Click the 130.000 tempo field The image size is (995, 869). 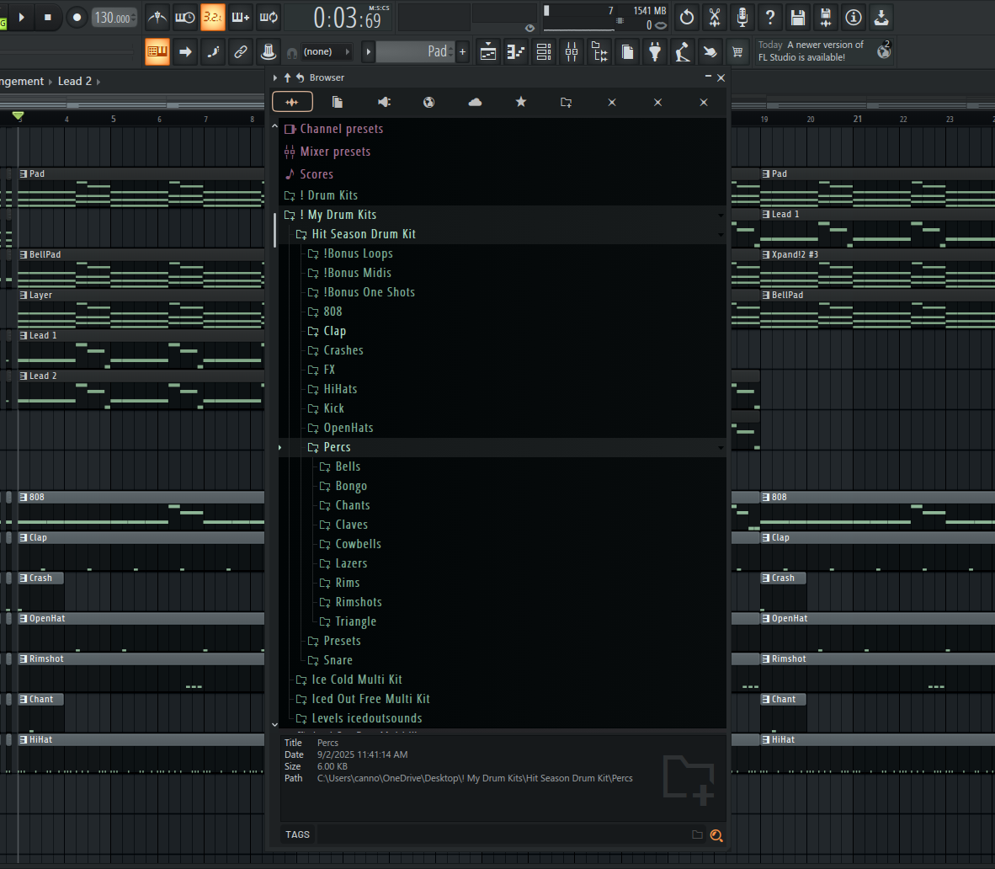click(112, 18)
